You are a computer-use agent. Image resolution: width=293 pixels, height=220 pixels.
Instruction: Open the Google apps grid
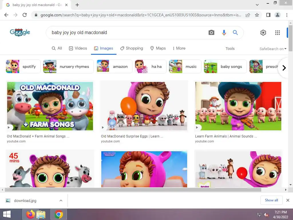click(278, 33)
